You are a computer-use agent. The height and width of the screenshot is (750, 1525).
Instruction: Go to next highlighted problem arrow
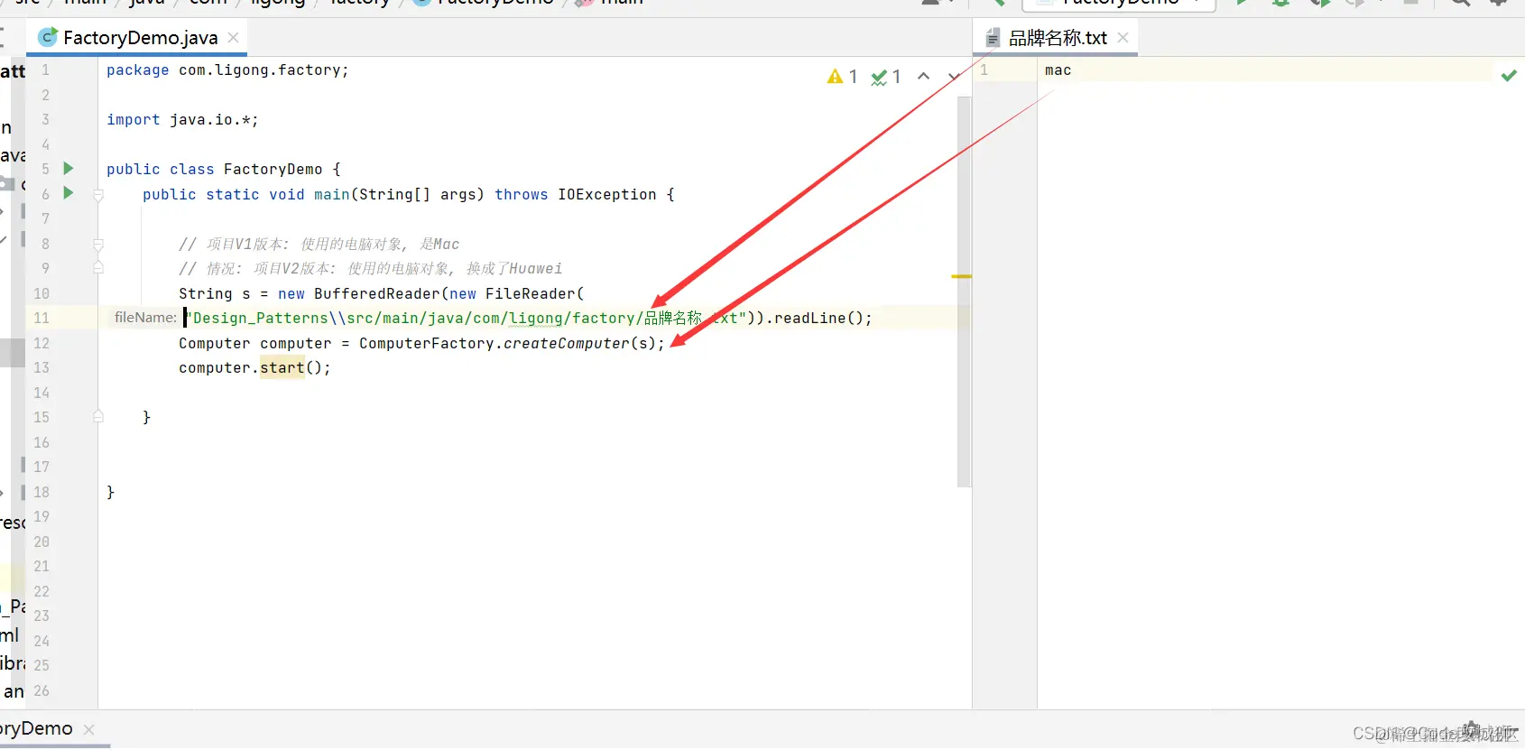[x=953, y=77]
